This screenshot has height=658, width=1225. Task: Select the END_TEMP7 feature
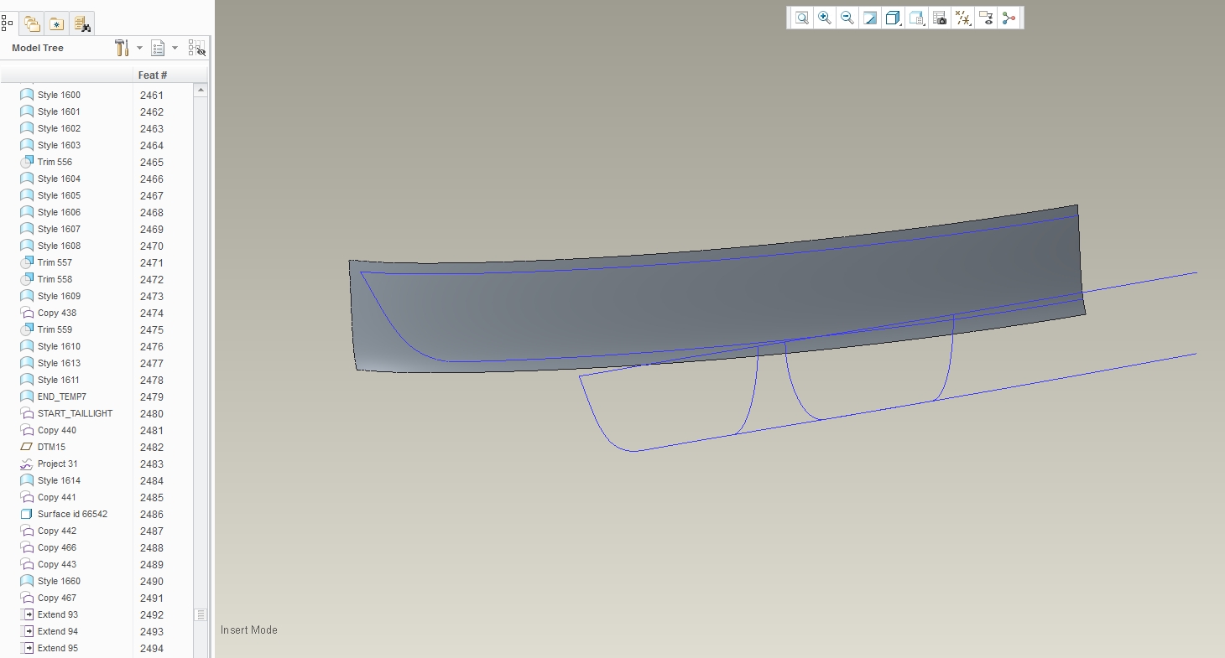(61, 396)
